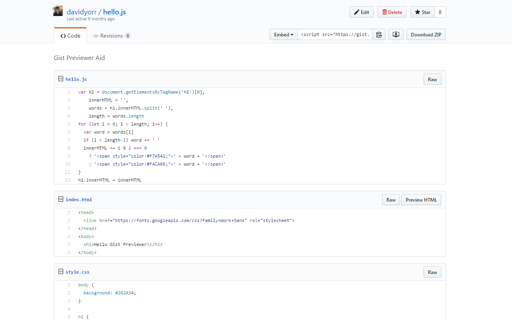Image resolution: width=512 pixels, height=320 pixels.
Task: Expand the Embed dropdown
Action: (x=284, y=35)
